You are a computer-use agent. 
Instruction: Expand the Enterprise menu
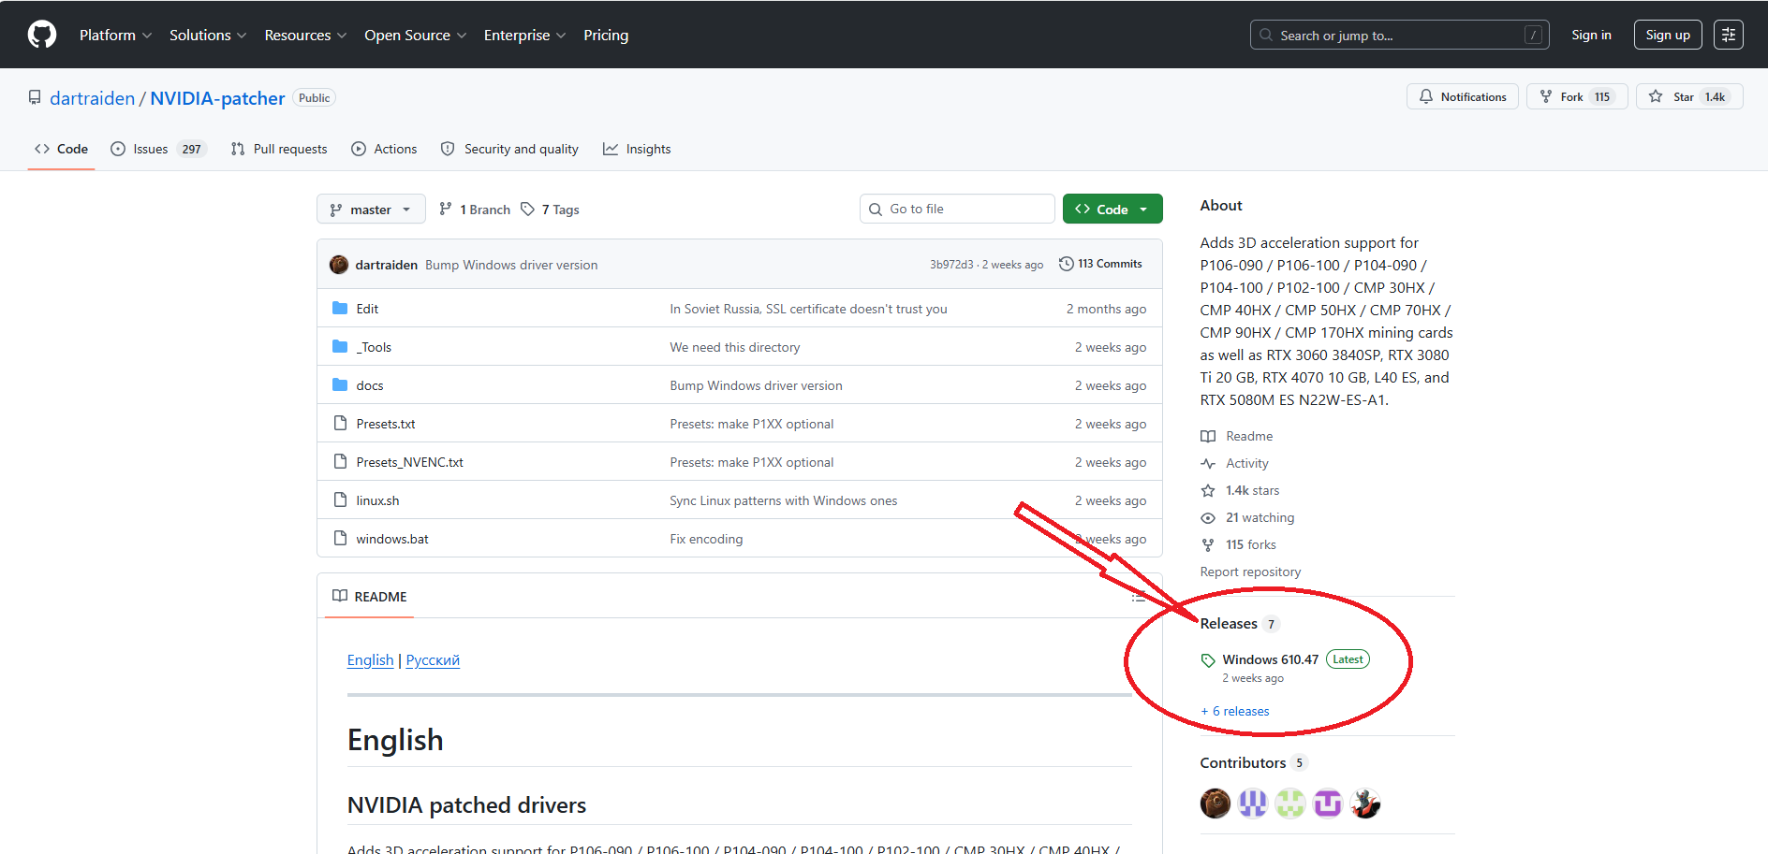point(524,35)
